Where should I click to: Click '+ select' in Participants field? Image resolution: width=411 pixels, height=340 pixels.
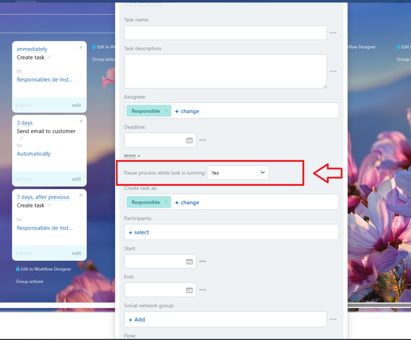pos(139,232)
